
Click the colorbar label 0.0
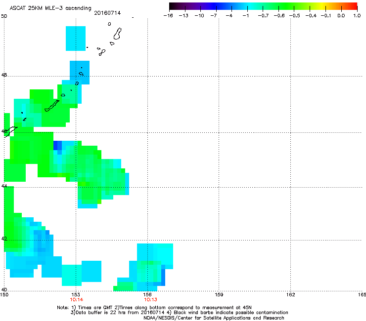[341, 16]
